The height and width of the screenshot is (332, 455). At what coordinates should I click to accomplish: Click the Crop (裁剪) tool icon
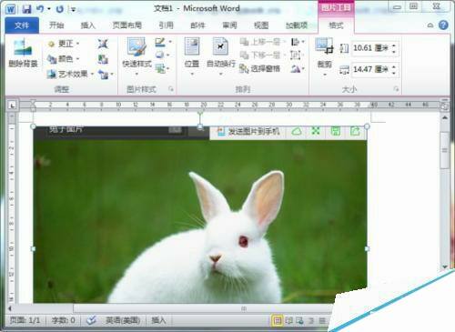click(324, 46)
